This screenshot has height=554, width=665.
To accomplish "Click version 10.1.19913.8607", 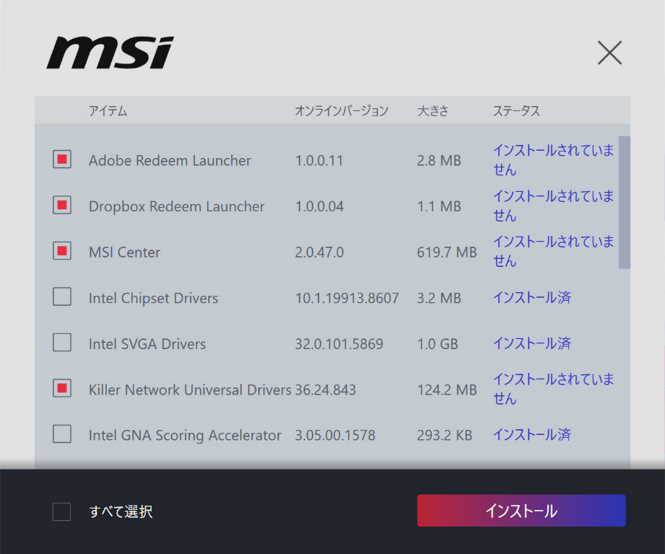I will click(347, 298).
